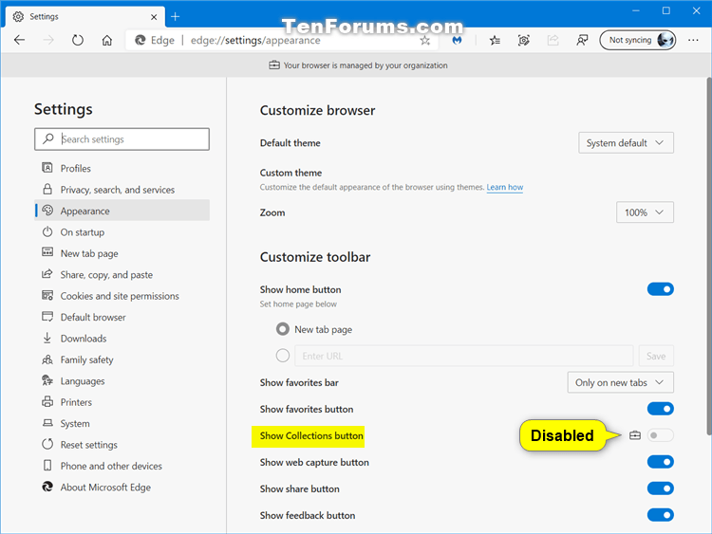
Task: Click the Not syncing profile button
Action: point(638,40)
